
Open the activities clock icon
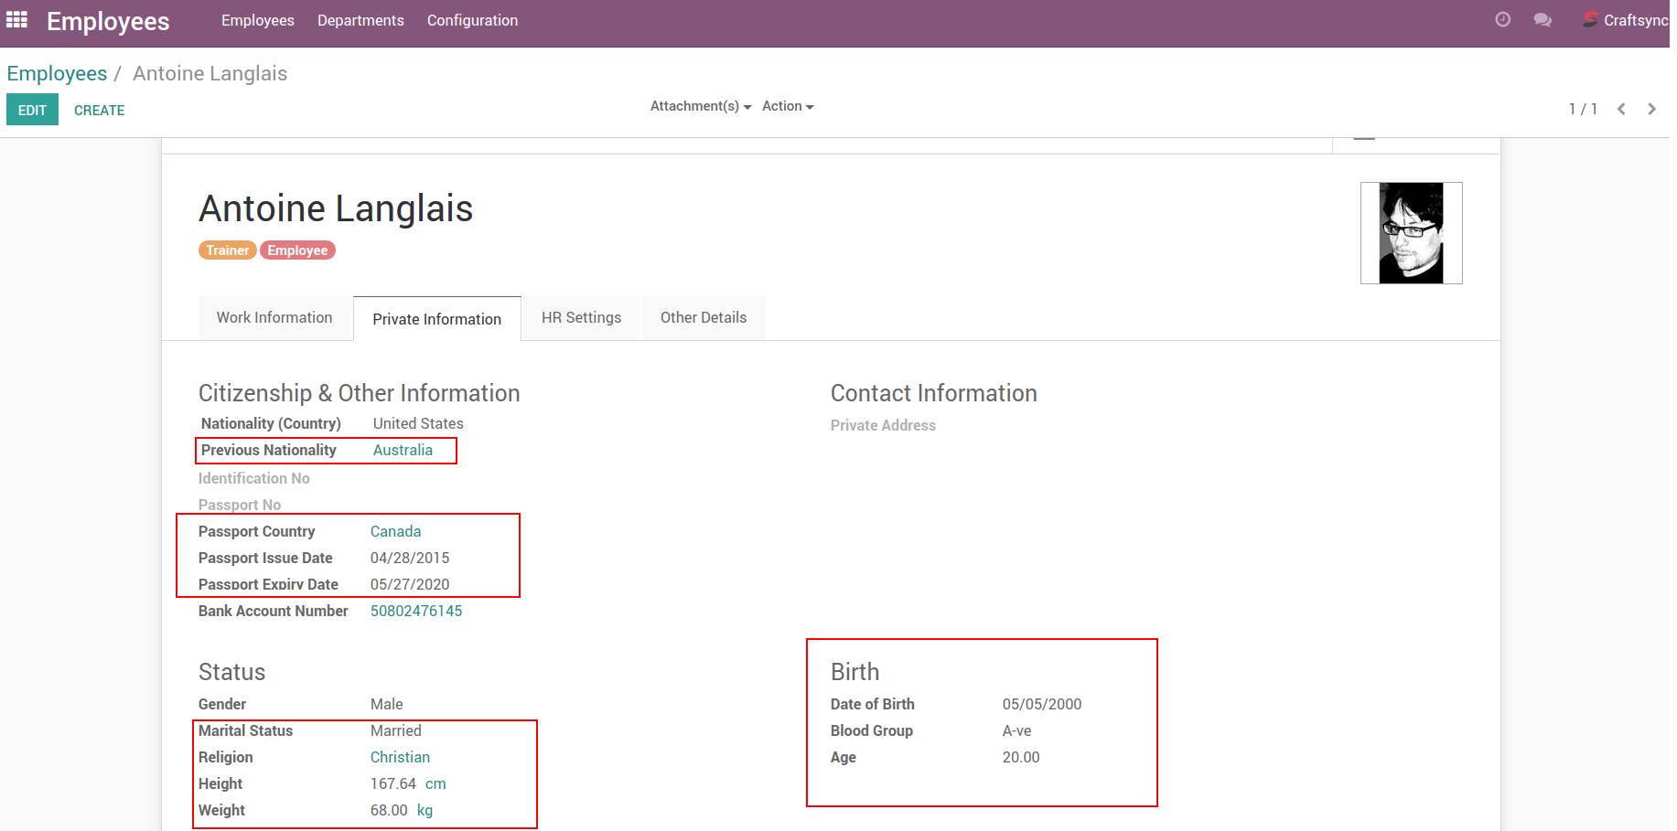[x=1502, y=20]
